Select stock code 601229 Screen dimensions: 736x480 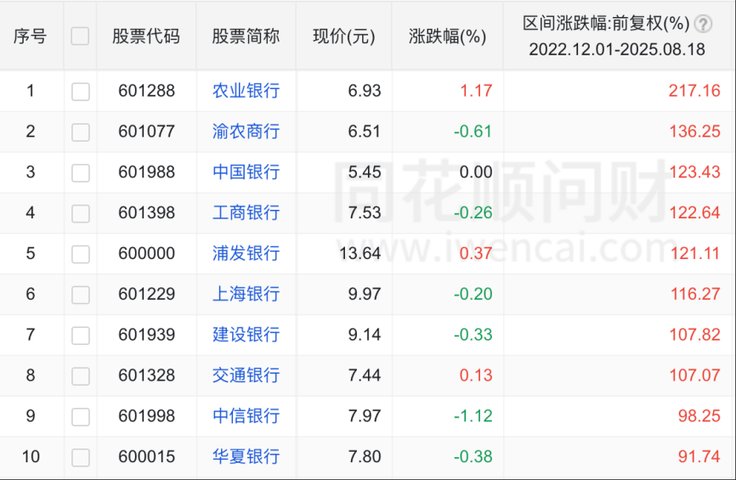click(x=146, y=294)
